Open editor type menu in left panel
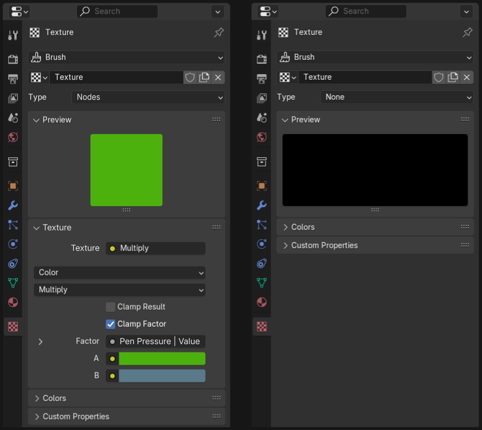The image size is (482, 430). (19, 12)
